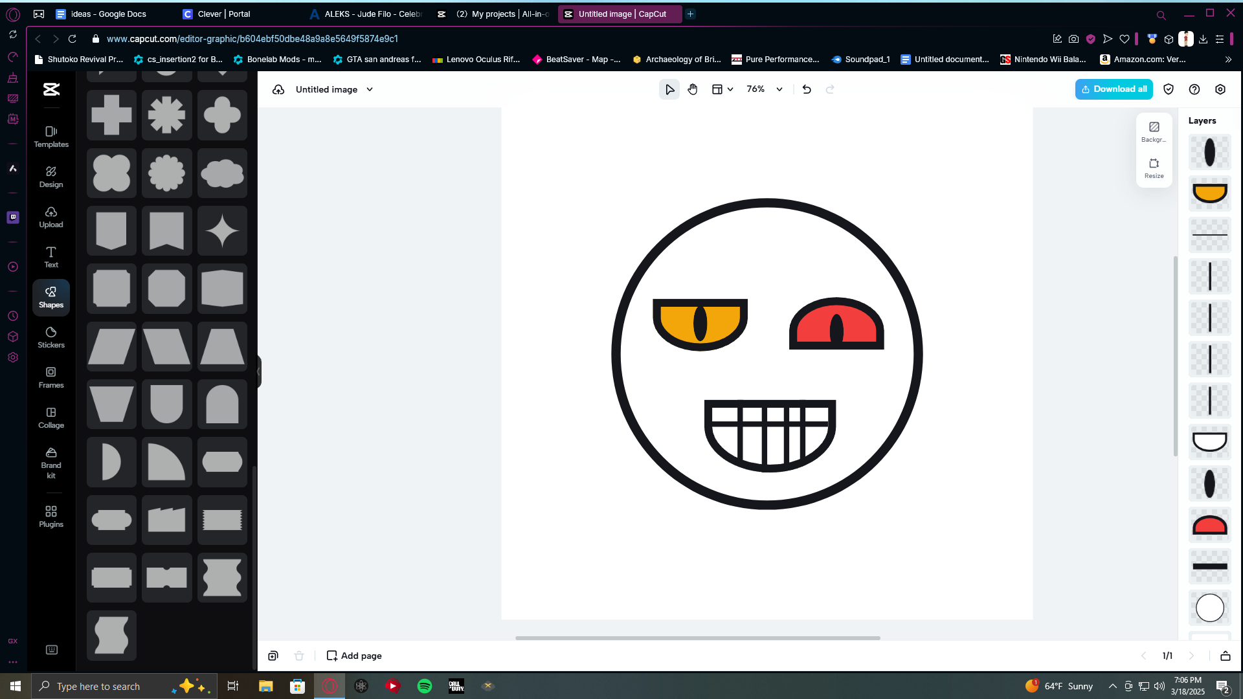Click Add page button
This screenshot has width=1243, height=699.
point(354,656)
